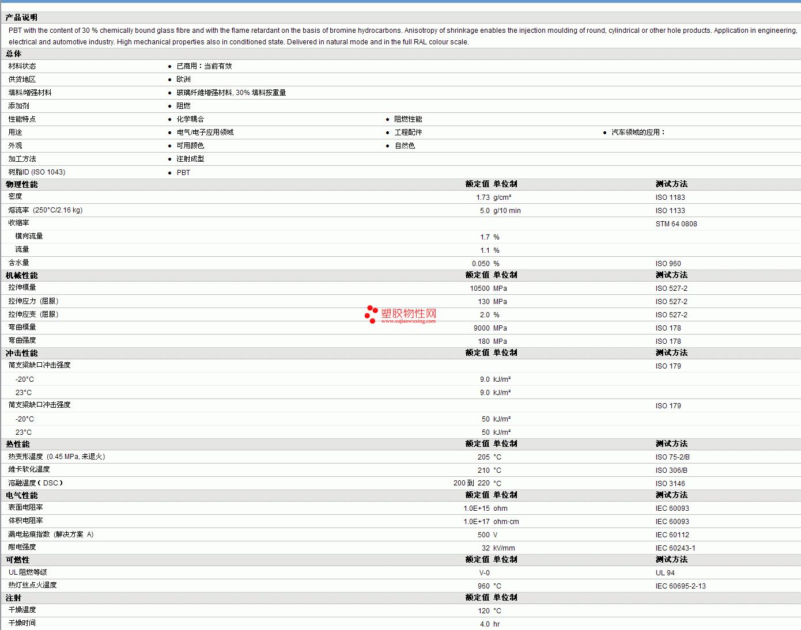Select tensile stress value 130
801x630 pixels.
point(483,302)
